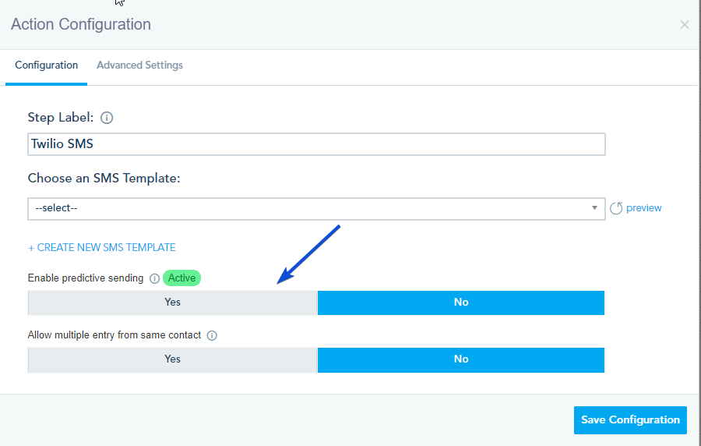Click the preview link
Screen dimensions: 701x446
coord(643,208)
